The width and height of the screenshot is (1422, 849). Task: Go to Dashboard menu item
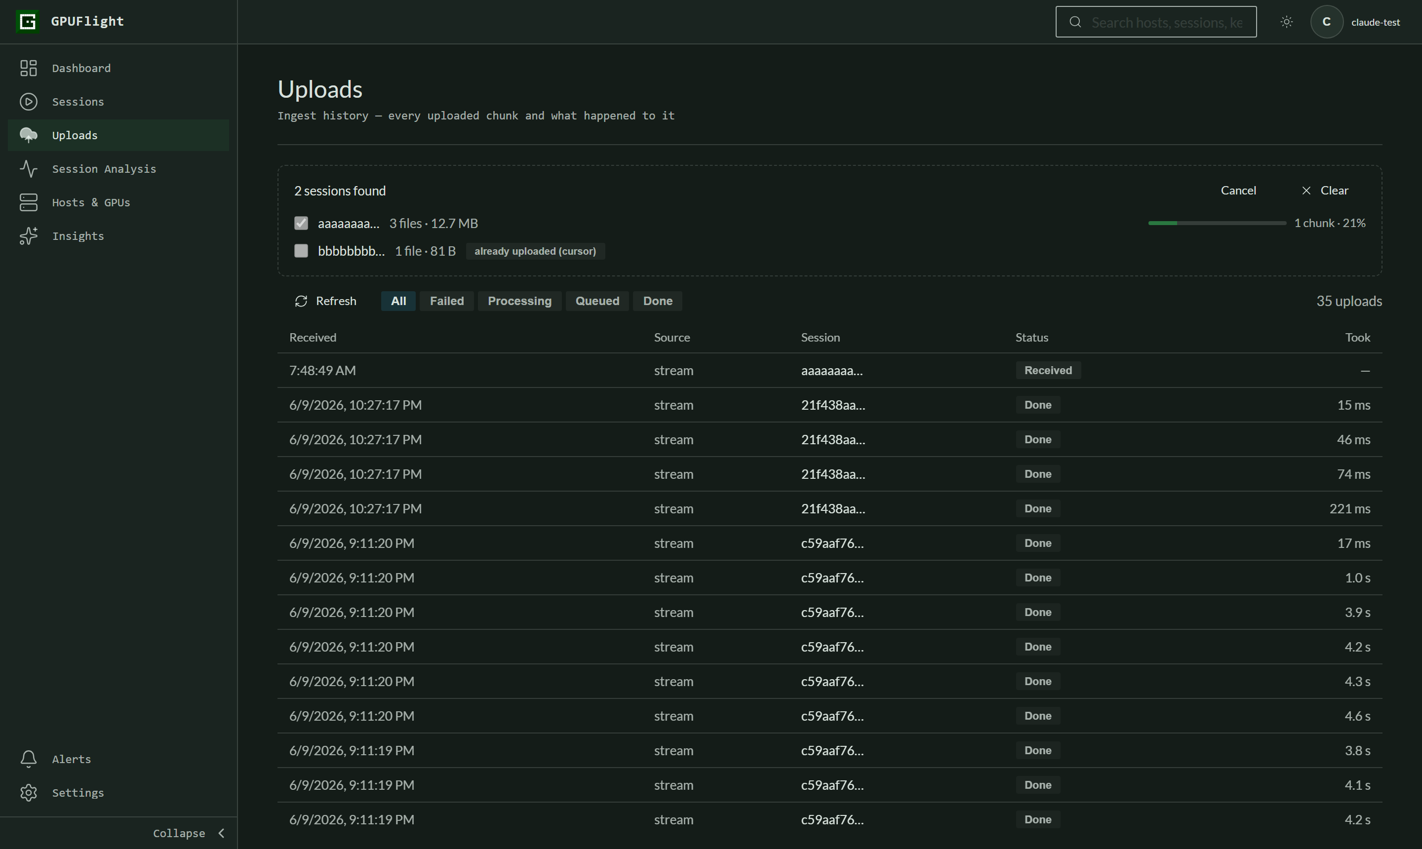click(118, 68)
